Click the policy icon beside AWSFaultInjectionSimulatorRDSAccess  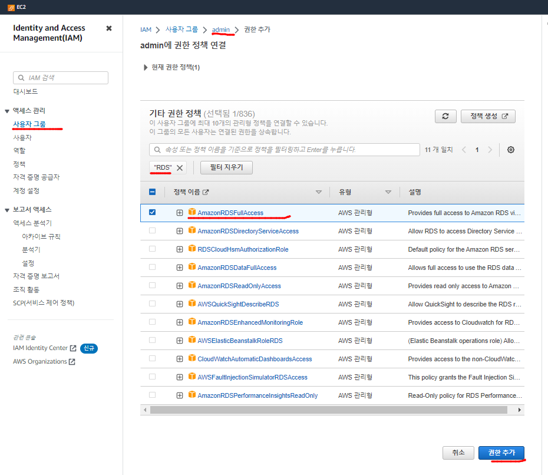(x=192, y=376)
